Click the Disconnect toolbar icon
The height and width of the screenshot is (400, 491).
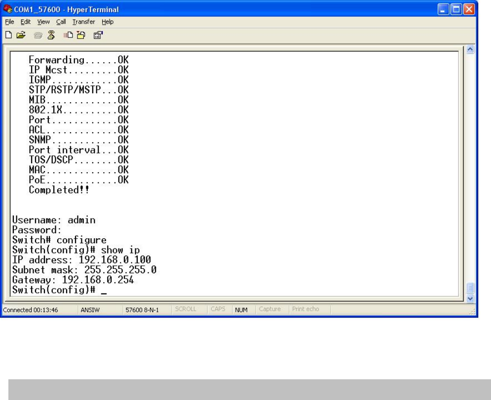click(x=51, y=35)
